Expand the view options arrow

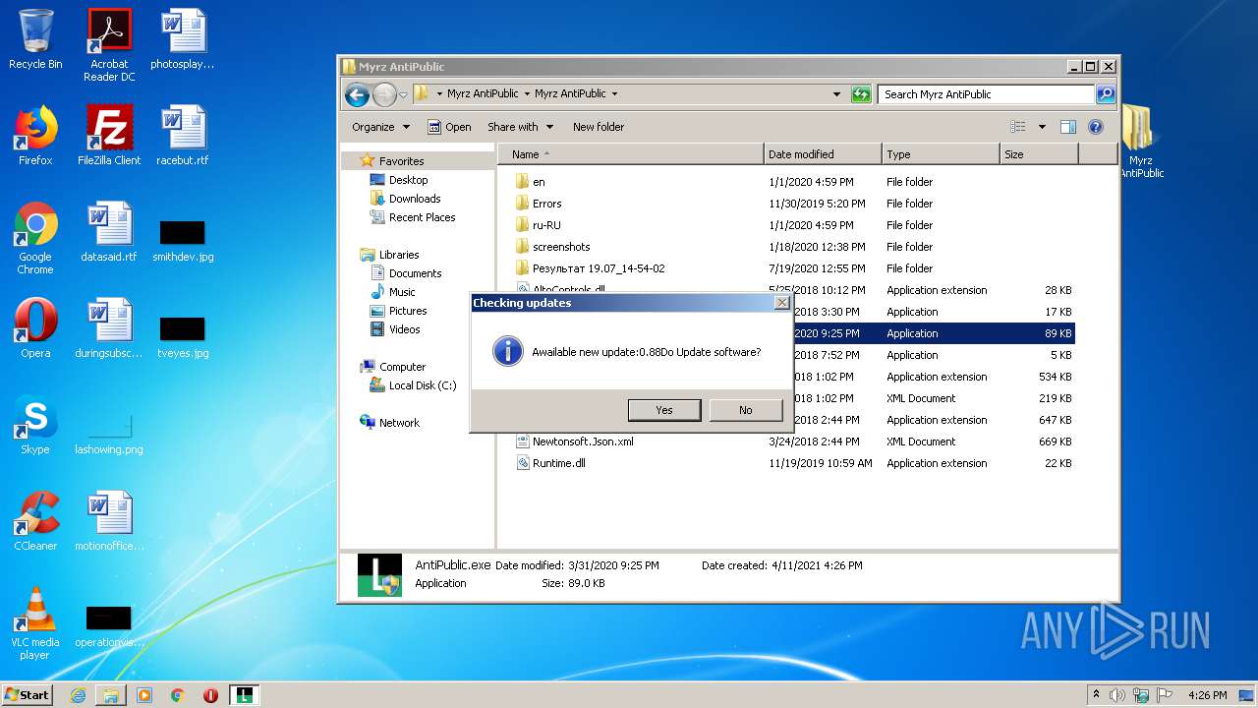[1042, 127]
